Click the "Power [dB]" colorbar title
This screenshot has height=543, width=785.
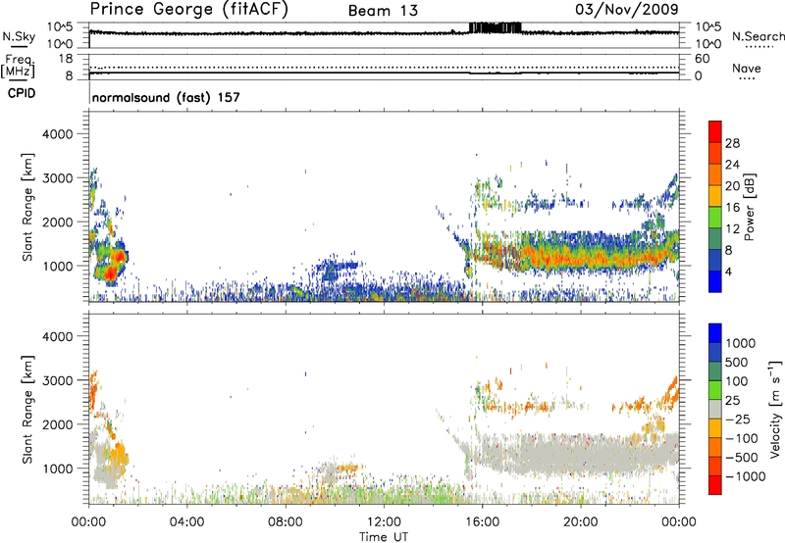750,207
